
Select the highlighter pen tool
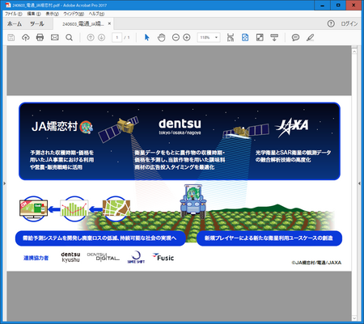pyautogui.click(x=310, y=37)
